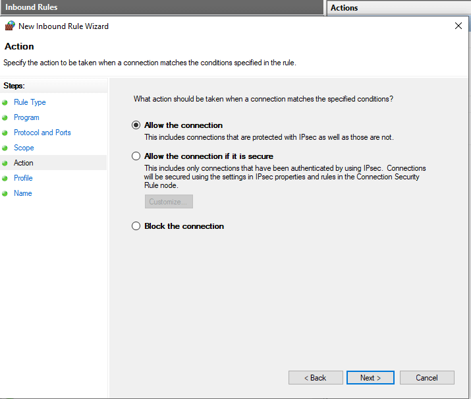Image resolution: width=471 pixels, height=399 pixels.
Task: Click the "authenticated by using IPsec" description paragraph
Action: coord(285,177)
